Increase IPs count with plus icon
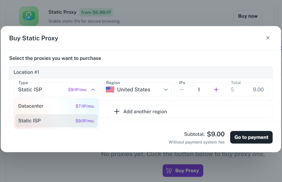Screen dimensions: 282x182 216,90
